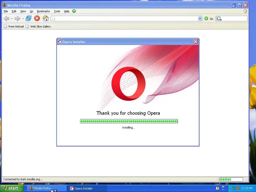
Task: Click the green Go arrow icon
Action: click(206, 18)
